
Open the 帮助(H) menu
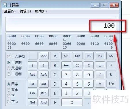coord(41,11)
